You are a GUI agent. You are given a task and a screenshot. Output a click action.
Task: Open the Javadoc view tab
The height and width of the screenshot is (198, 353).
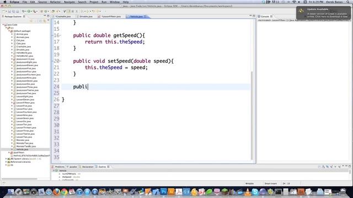pyautogui.click(x=73, y=167)
